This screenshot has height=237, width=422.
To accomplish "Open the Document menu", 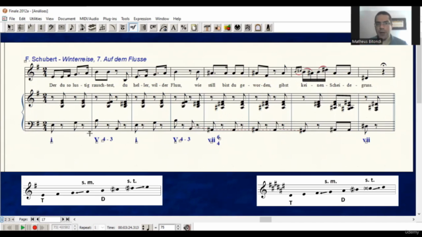I will 67,19.
